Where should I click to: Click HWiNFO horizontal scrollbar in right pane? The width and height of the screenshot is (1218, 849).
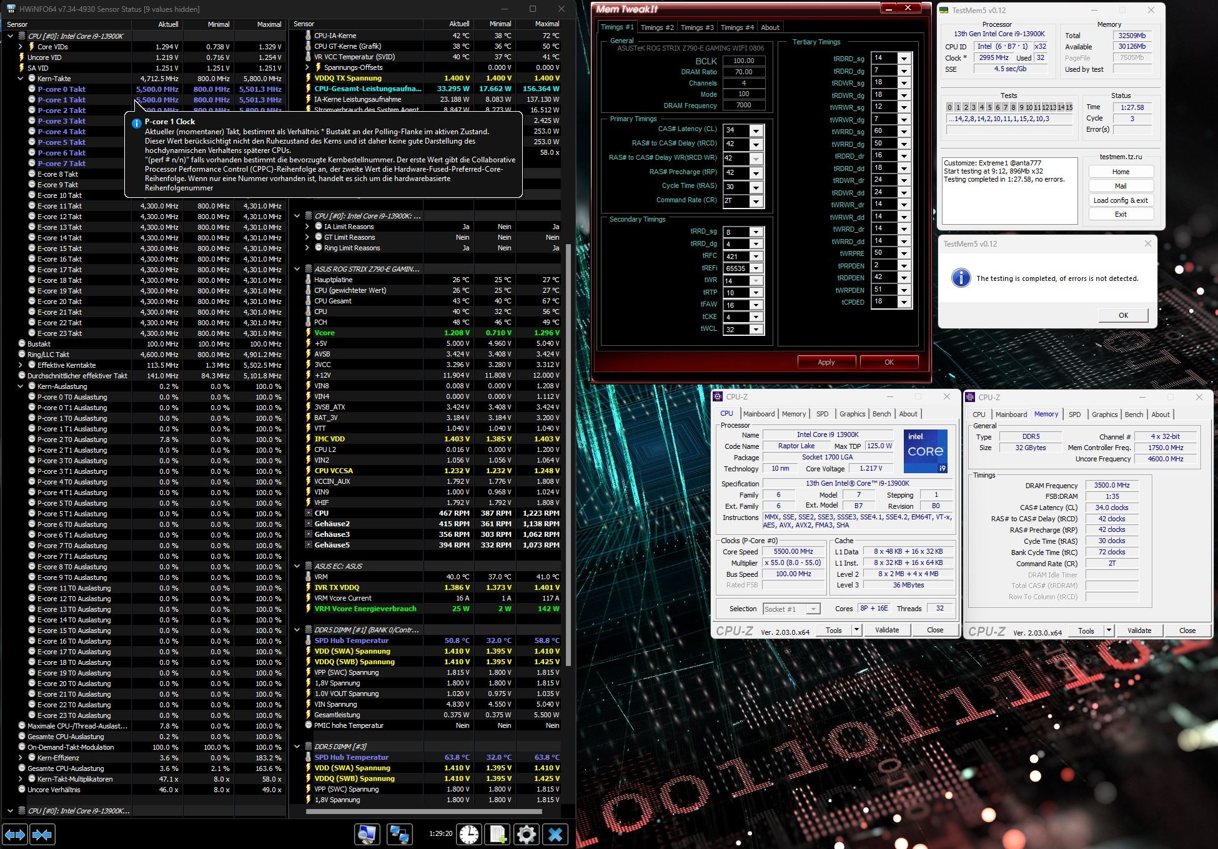pyautogui.click(x=423, y=812)
